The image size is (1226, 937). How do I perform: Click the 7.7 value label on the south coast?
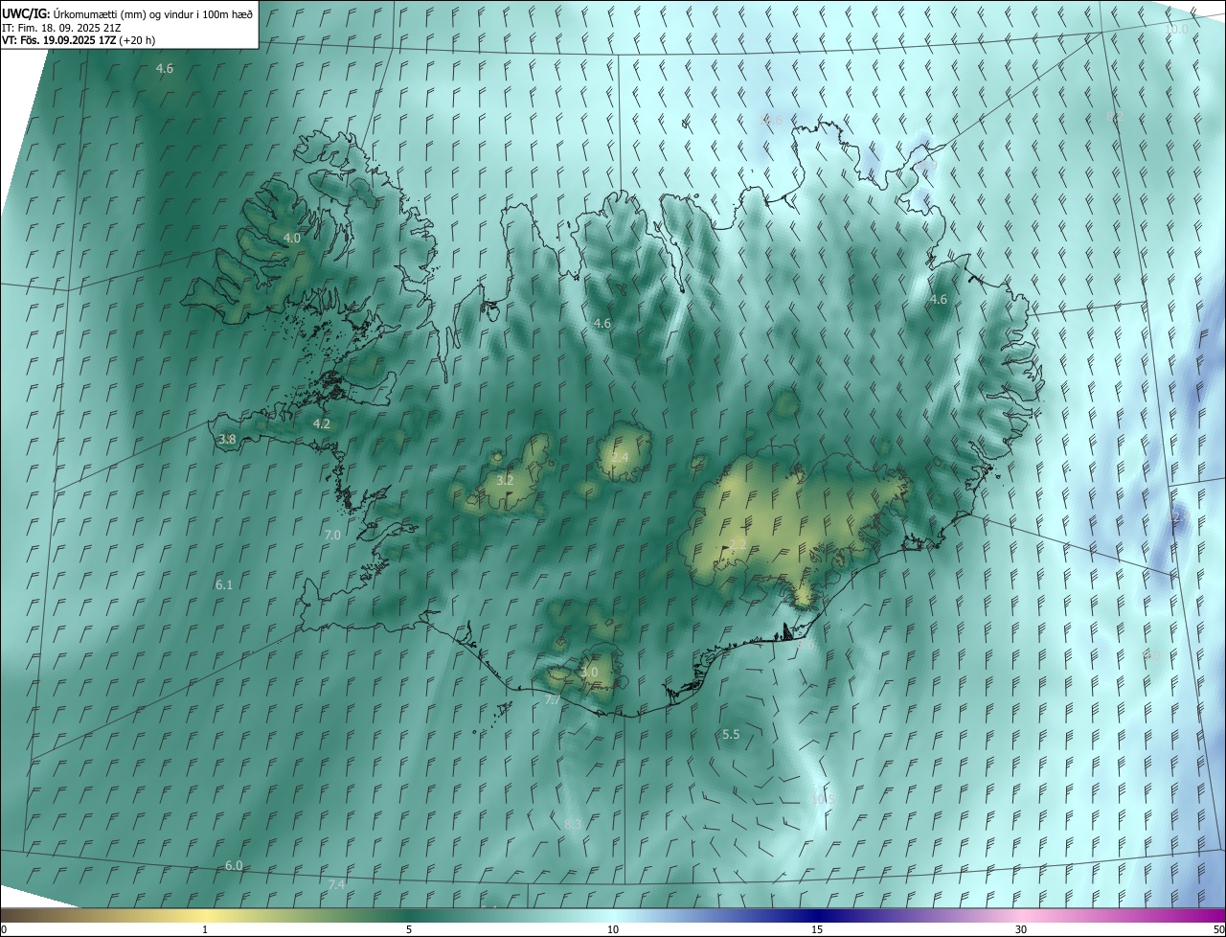coord(553,700)
